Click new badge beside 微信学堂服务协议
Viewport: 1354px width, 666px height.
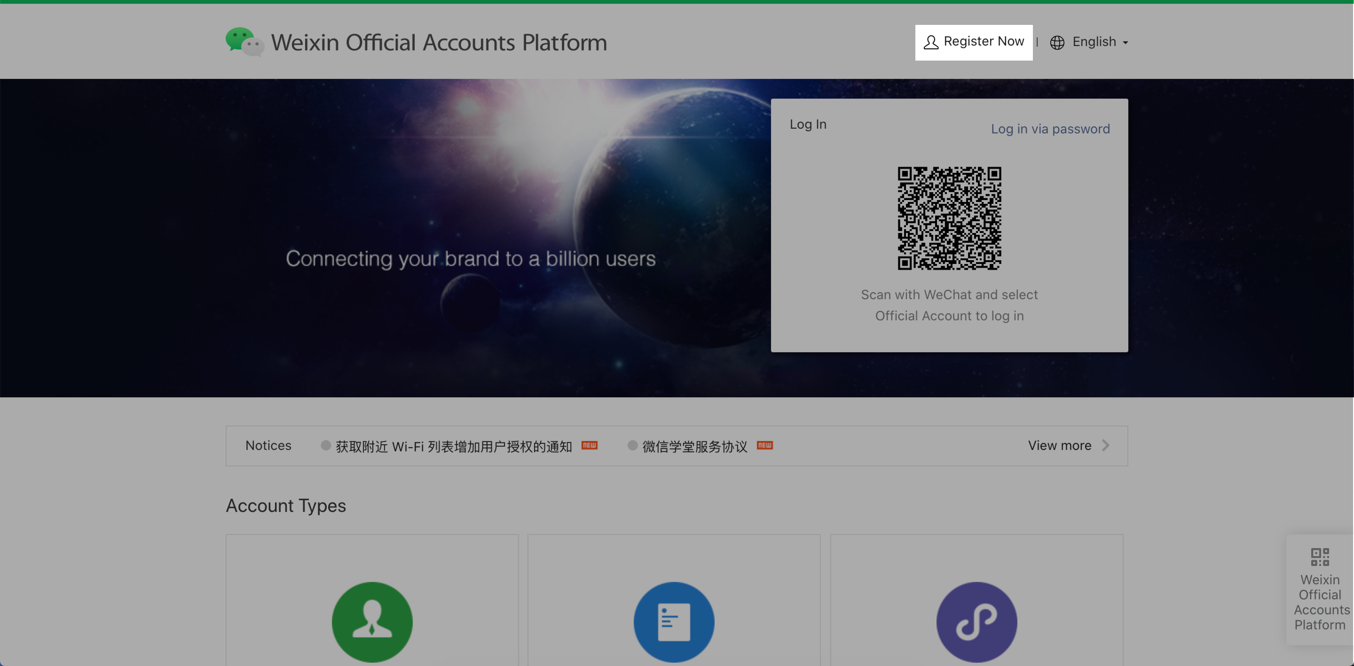click(x=764, y=445)
